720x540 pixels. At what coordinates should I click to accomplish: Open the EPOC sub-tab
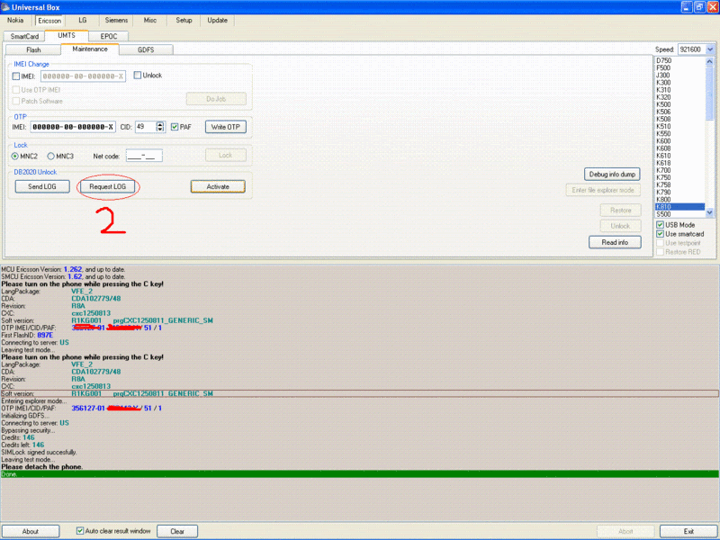pos(109,36)
